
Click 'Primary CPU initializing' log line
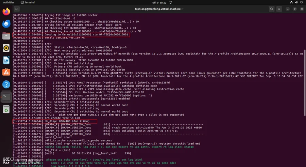pyautogui.click(x=53, y=63)
